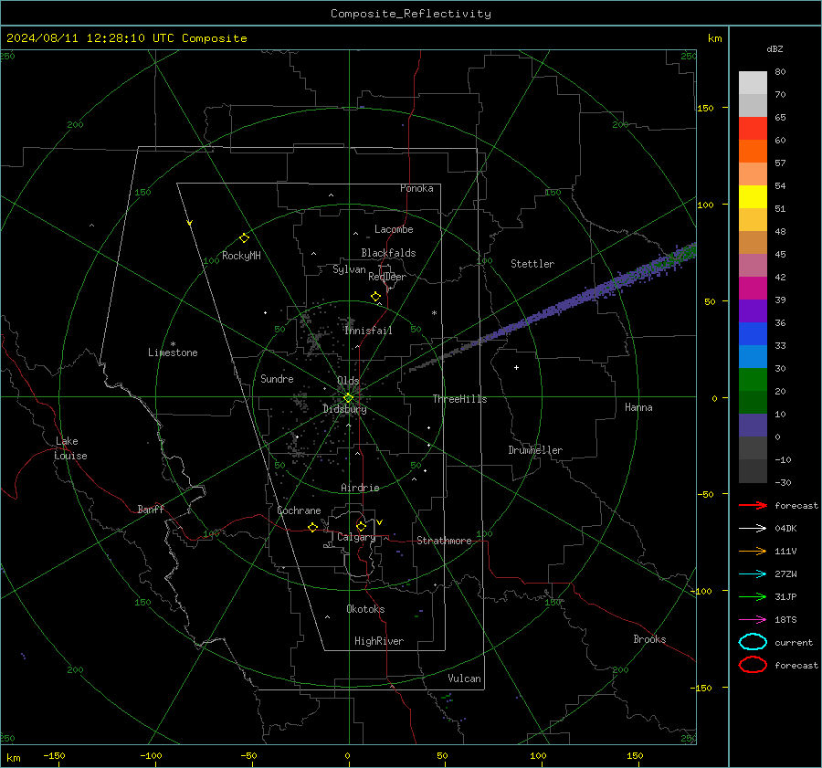The image size is (822, 768).
Task: Click the white 04DK arrow icon
Action: (753, 528)
